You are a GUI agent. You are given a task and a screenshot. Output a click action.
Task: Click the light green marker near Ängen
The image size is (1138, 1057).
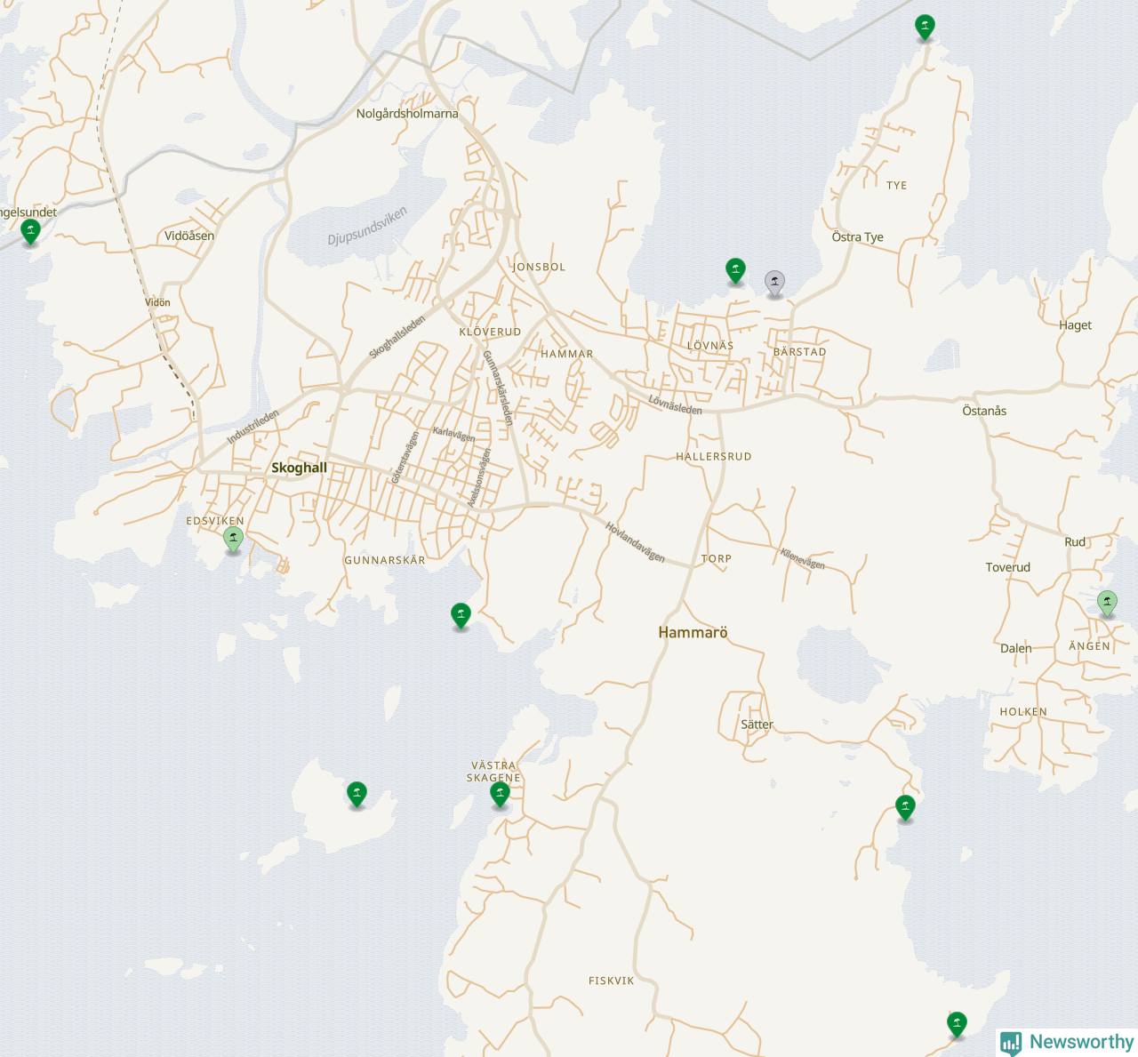coord(1107,604)
